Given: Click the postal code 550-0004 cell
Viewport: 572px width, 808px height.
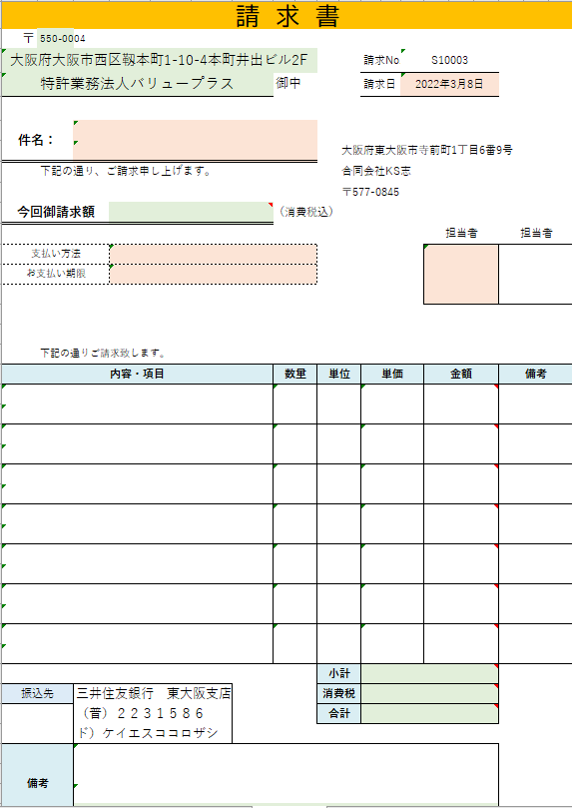Looking at the screenshot, I should (56, 39).
